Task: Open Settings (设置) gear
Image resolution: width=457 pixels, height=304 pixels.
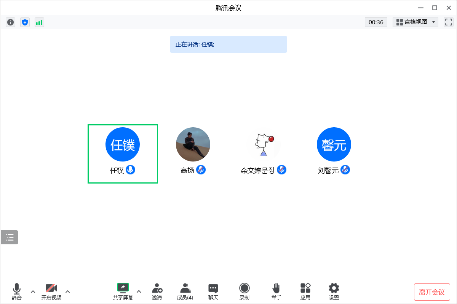Action: coord(334,291)
